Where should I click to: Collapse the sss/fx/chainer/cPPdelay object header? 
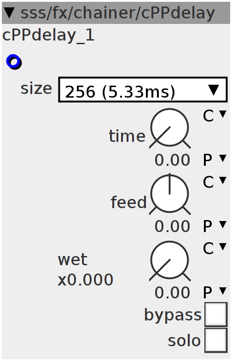tap(10, 12)
